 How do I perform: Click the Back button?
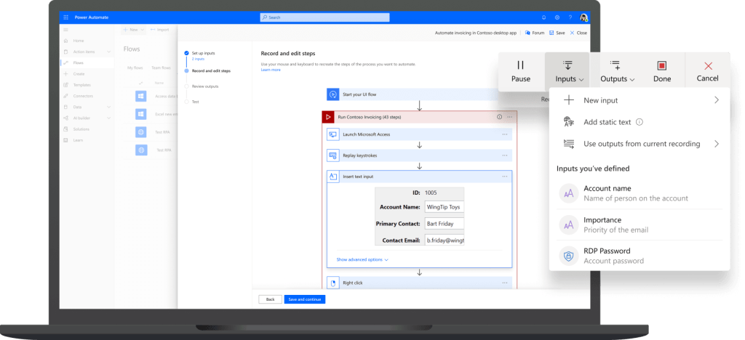pos(271,299)
